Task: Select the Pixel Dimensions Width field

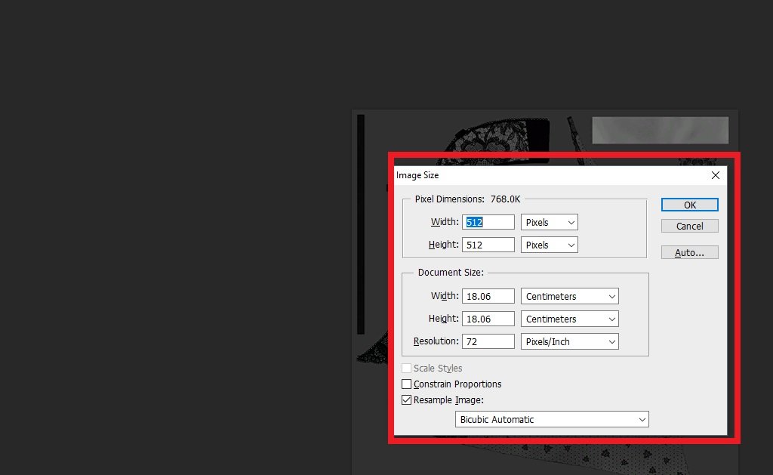Action: click(x=488, y=222)
